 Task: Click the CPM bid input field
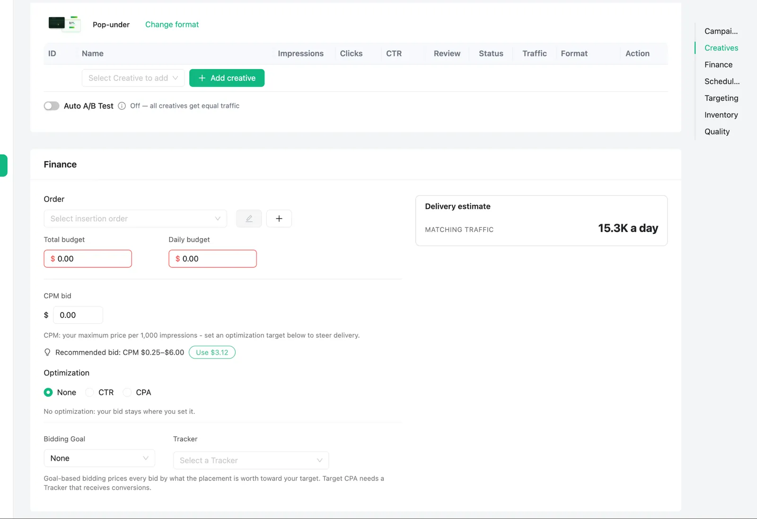[x=78, y=315]
